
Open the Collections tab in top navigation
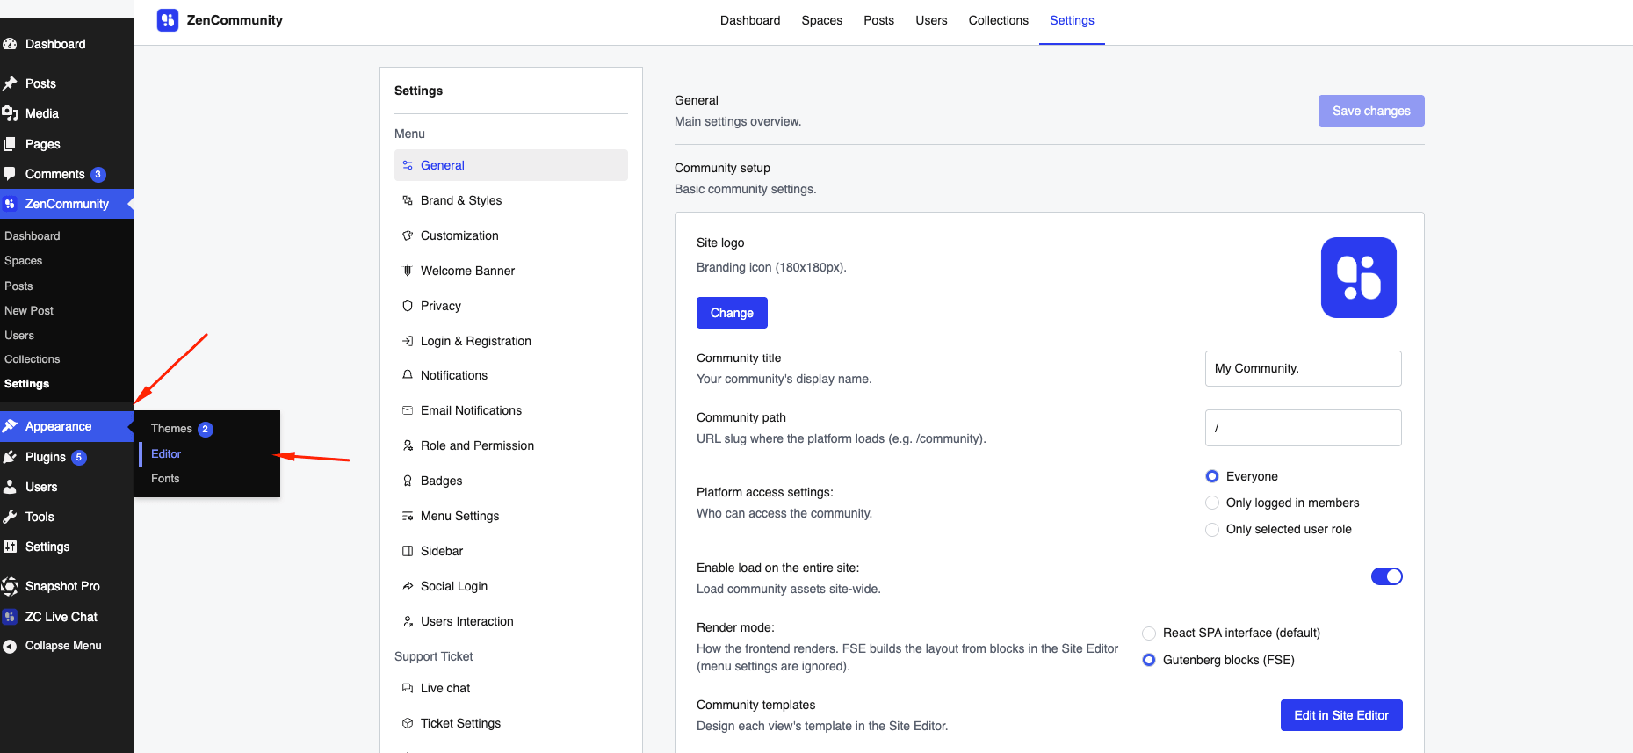tap(998, 20)
